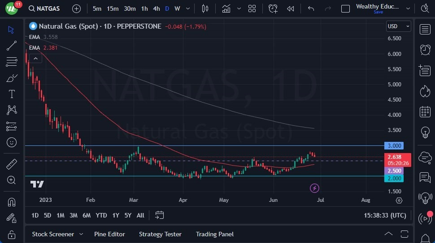Image resolution: width=435 pixels, height=243 pixels.
Task: Set range to 6M
Action: [x=87, y=215]
